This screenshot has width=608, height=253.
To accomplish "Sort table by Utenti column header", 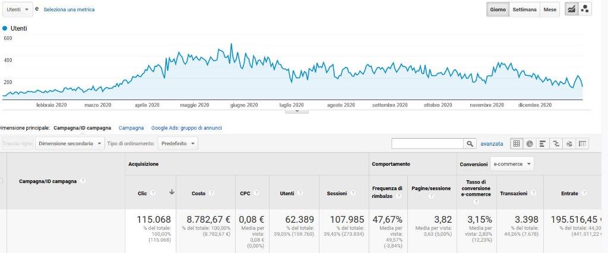I will pos(287,193).
